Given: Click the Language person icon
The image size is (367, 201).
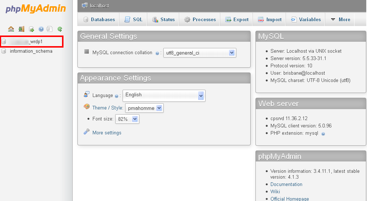Looking at the screenshot, I should [x=87, y=94].
